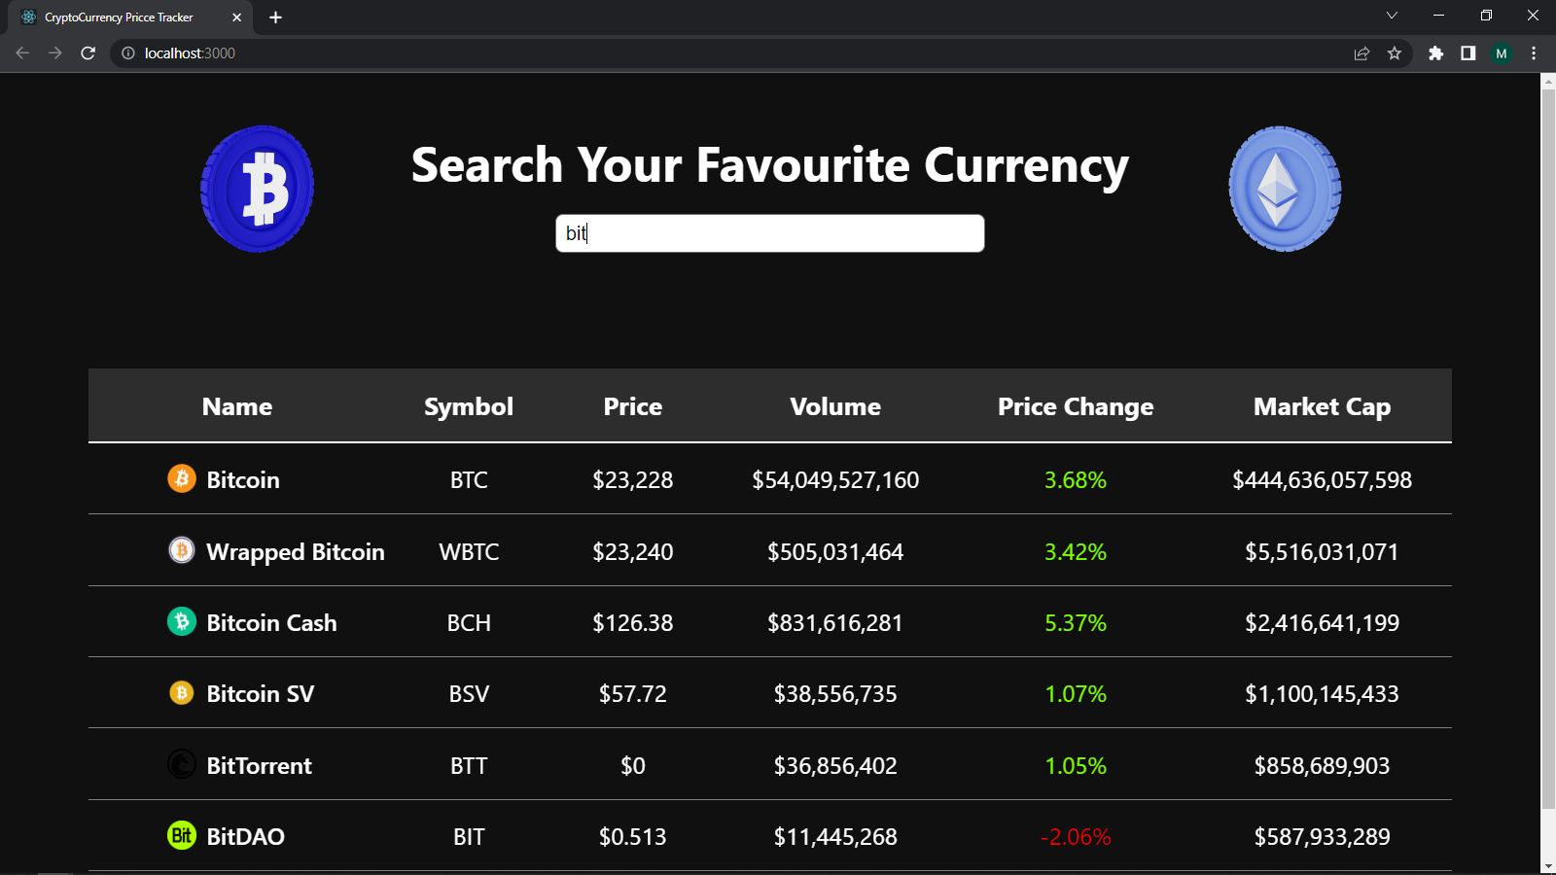Select the CryptoCurrency Pricce Tracker tab
This screenshot has height=875, width=1556.
pos(130,17)
